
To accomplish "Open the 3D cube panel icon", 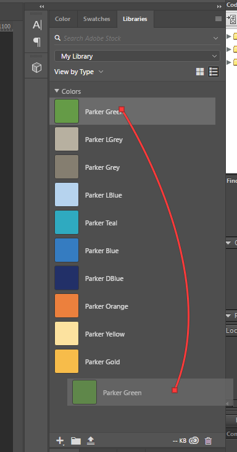I will [x=36, y=68].
